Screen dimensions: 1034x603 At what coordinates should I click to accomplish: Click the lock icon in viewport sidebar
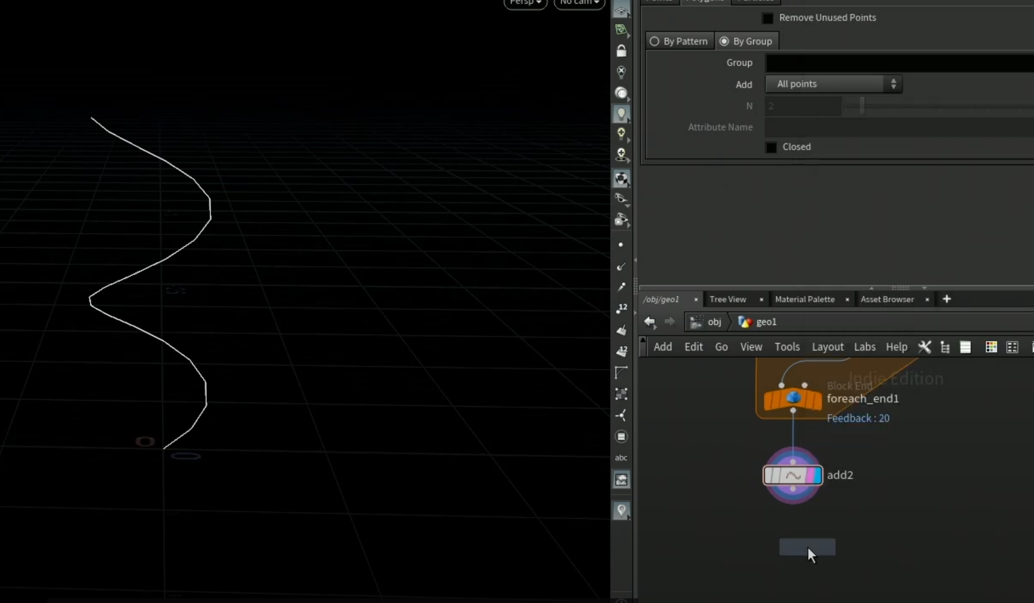(x=621, y=51)
